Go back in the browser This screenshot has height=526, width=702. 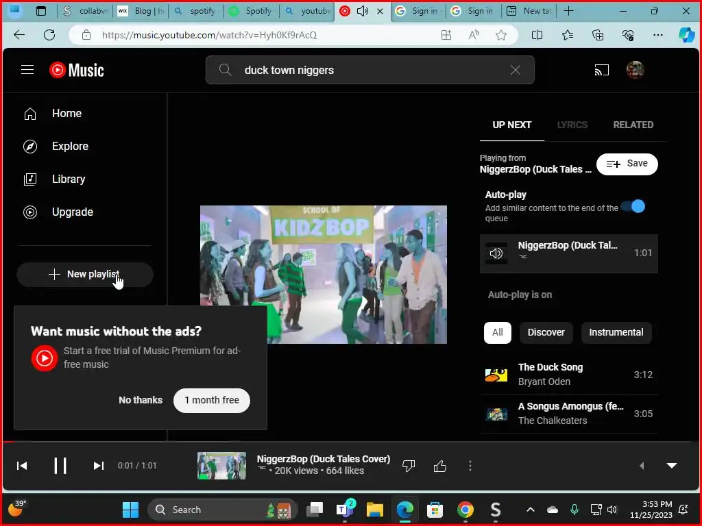point(19,35)
